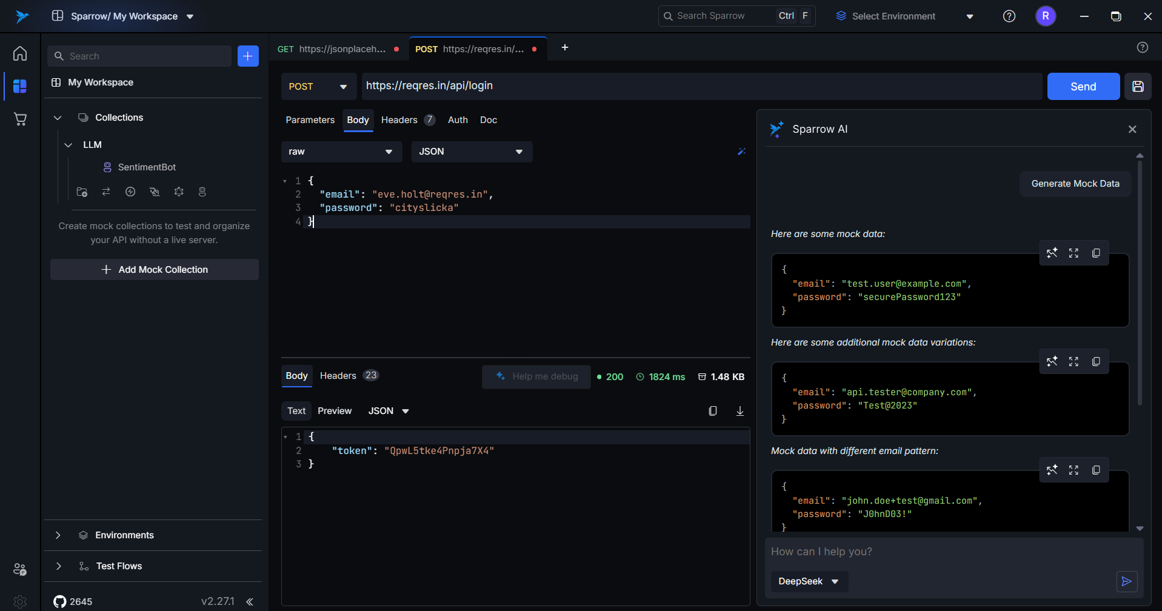Expand the test.user mock data block
Screen dimensions: 1162x611
coord(1074,253)
